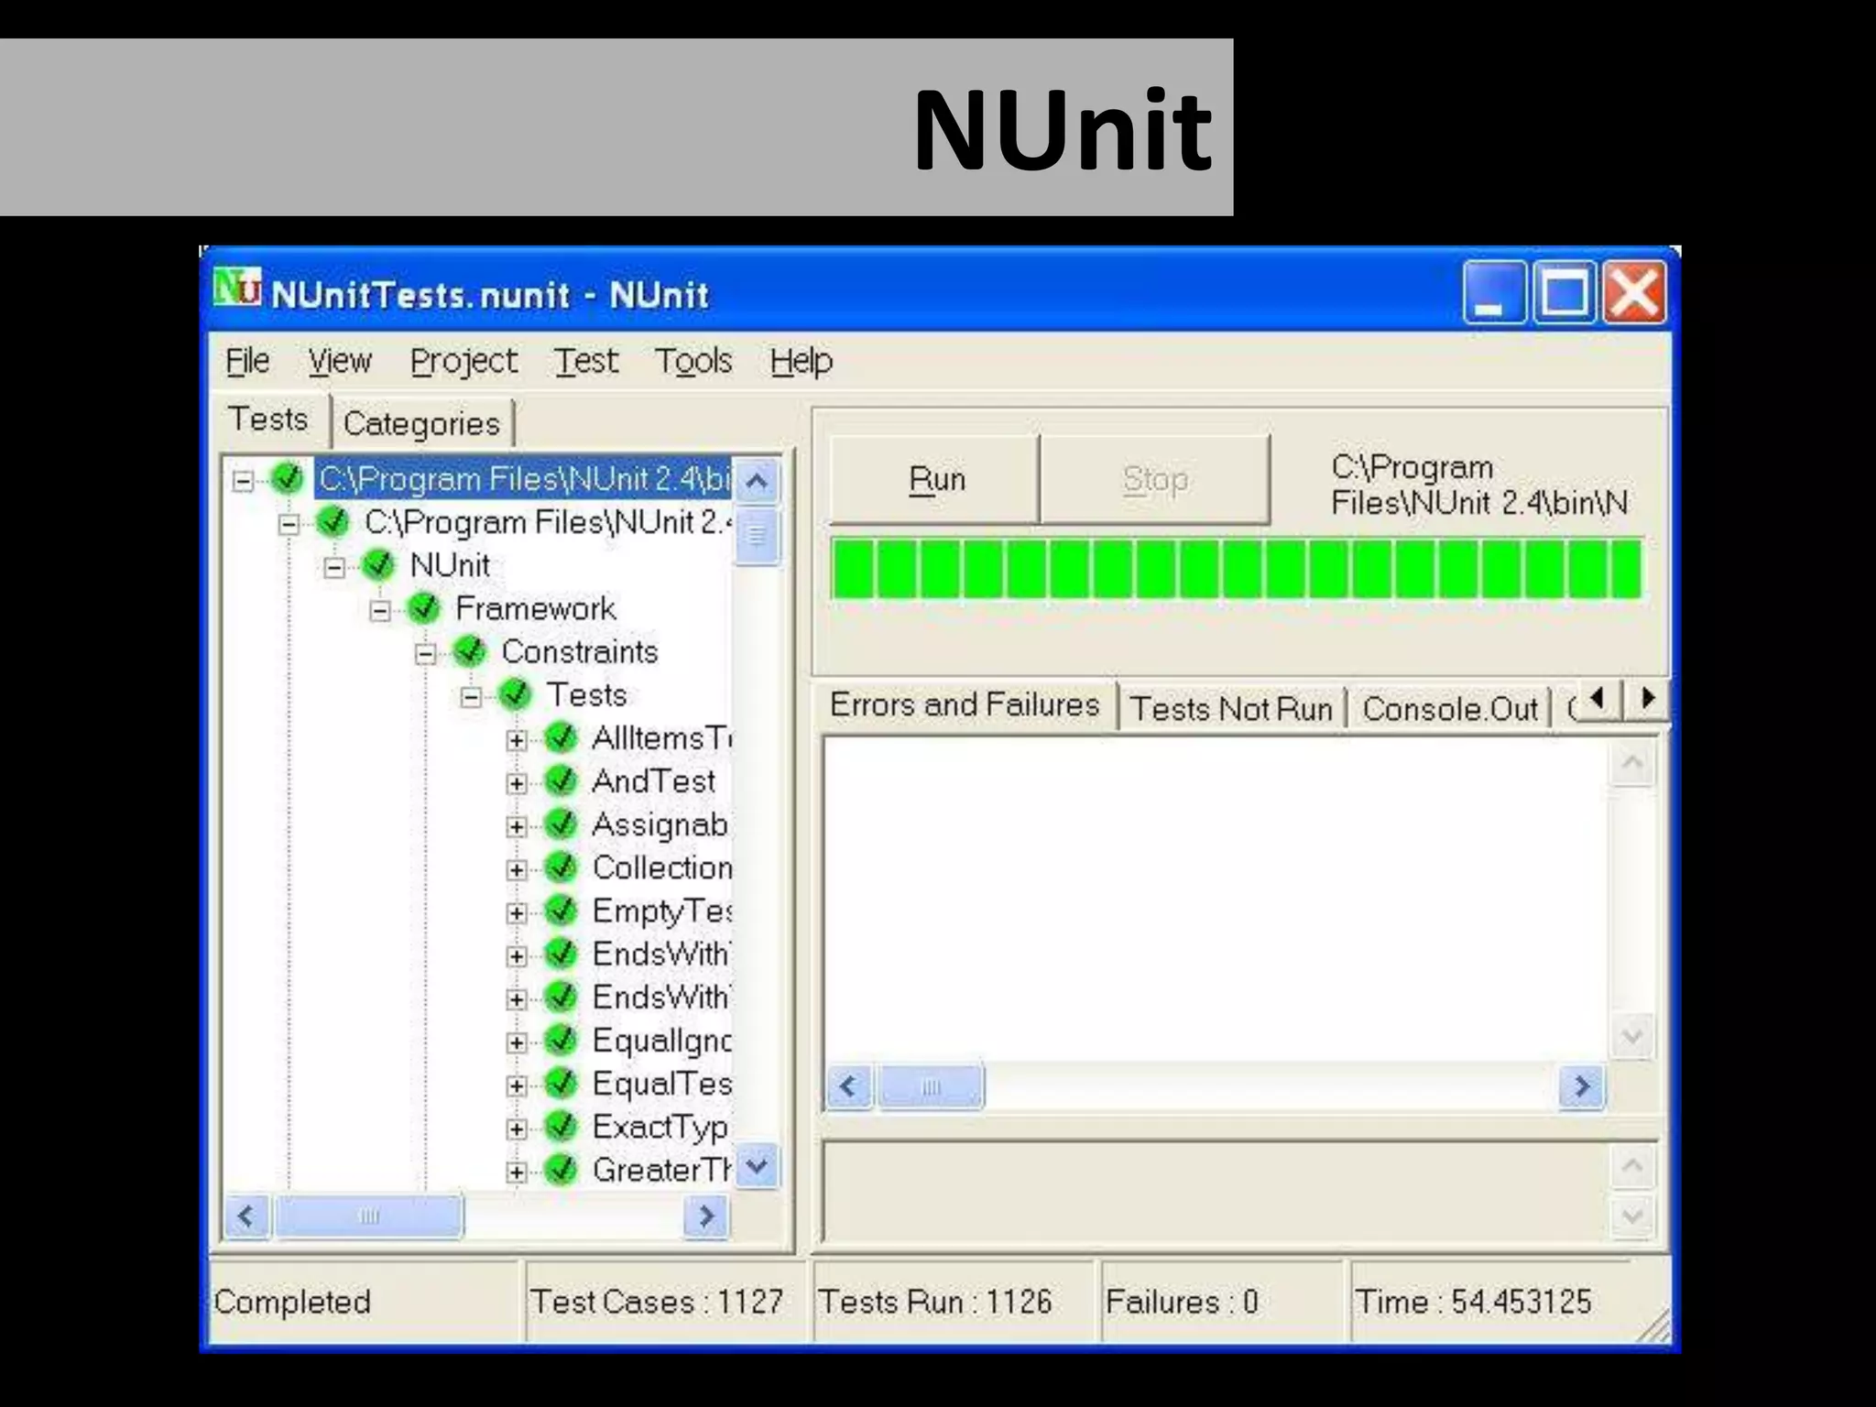Select the Framework tree item label

coord(536,608)
